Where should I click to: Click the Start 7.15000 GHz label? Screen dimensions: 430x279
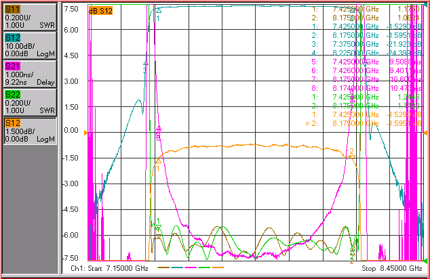pyautogui.click(x=109, y=268)
